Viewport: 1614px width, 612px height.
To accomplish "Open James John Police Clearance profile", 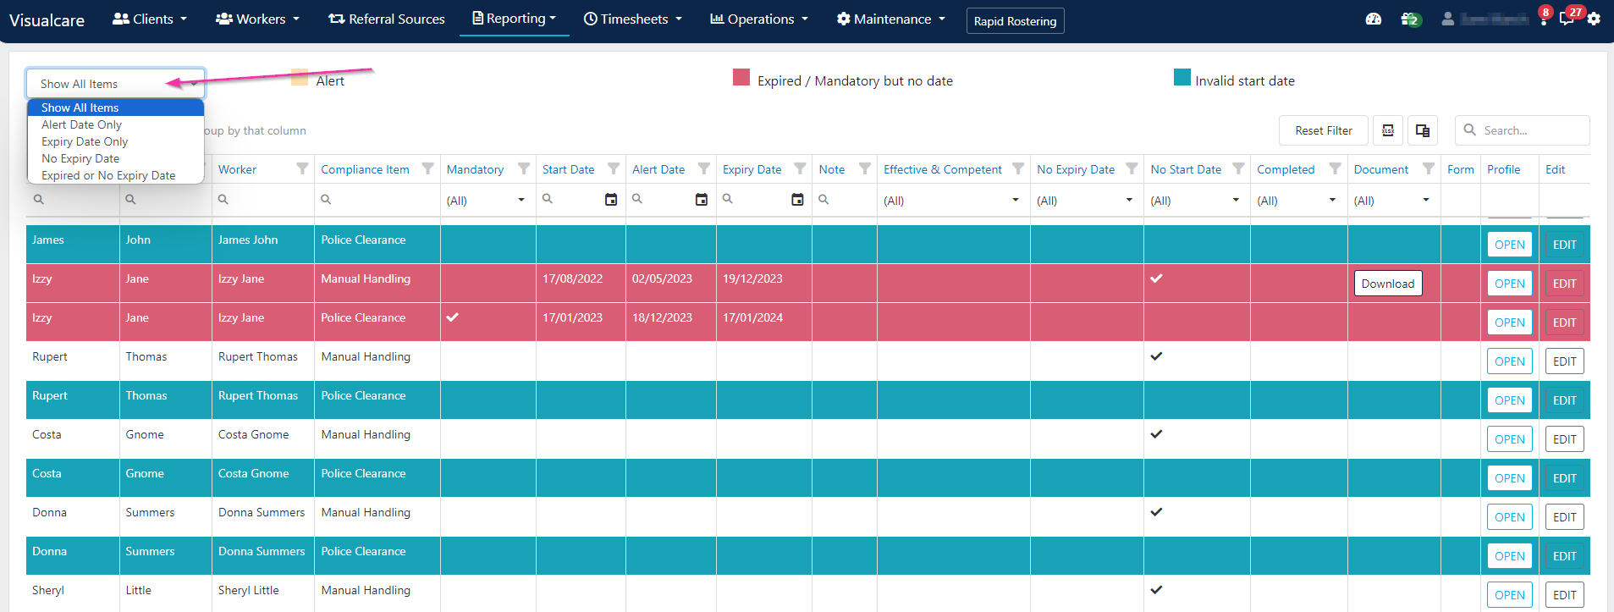I will coord(1510,245).
